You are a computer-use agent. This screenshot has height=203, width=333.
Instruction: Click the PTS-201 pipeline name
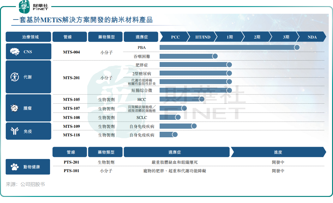coord(71,162)
